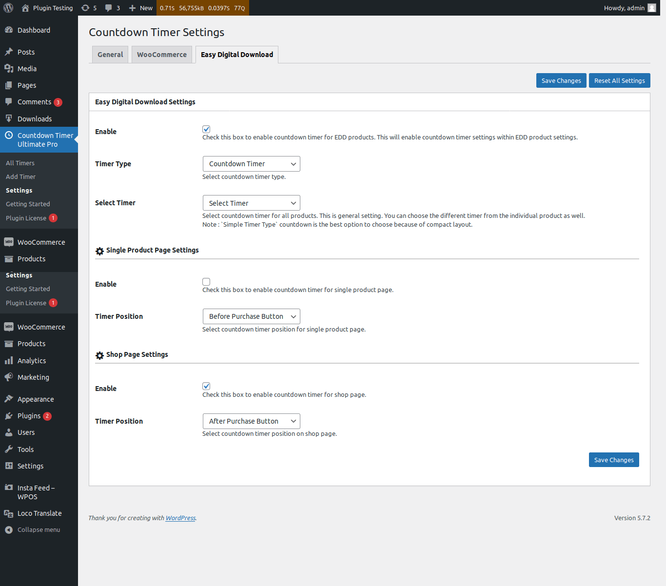Open the Timer Type dropdown

(251, 163)
